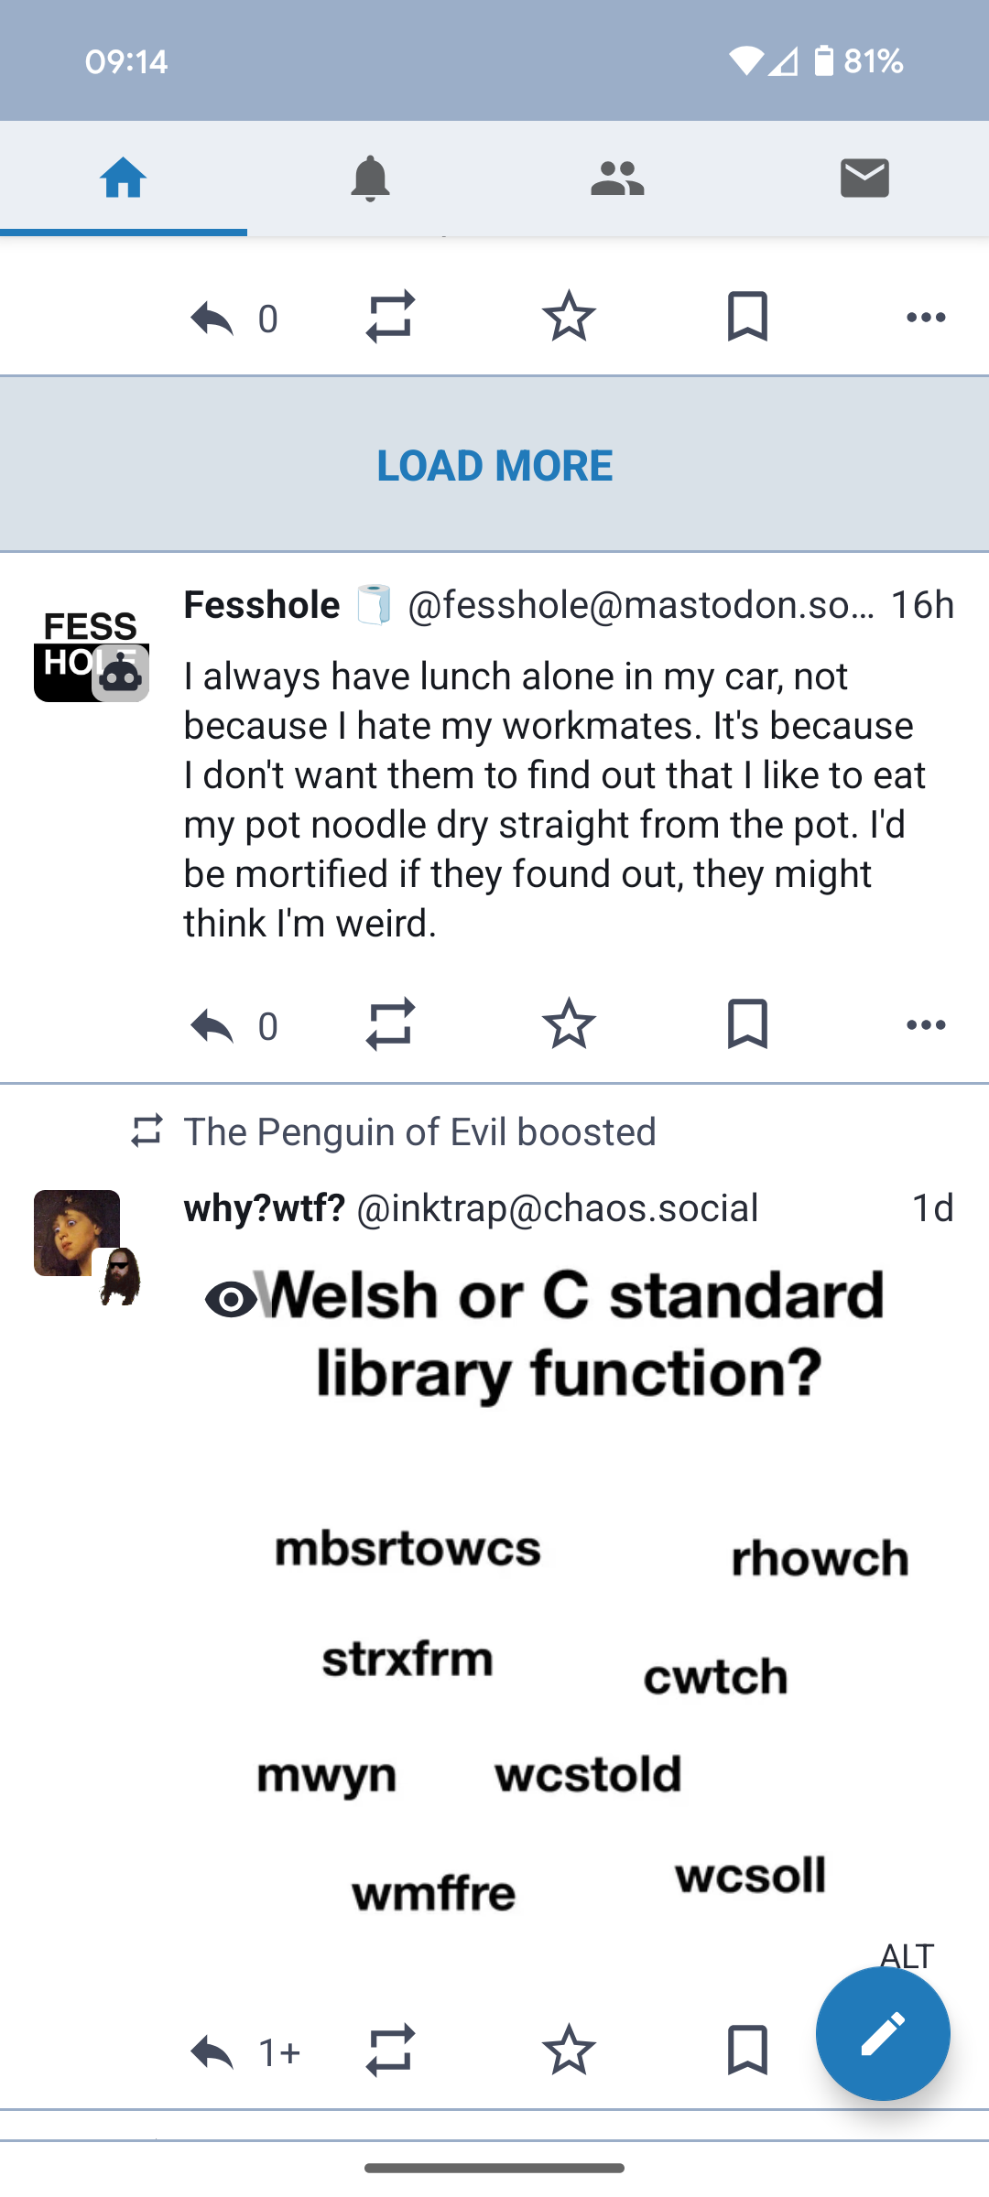989x2197 pixels.
Task: Show ALT text for the image
Action: (907, 1955)
